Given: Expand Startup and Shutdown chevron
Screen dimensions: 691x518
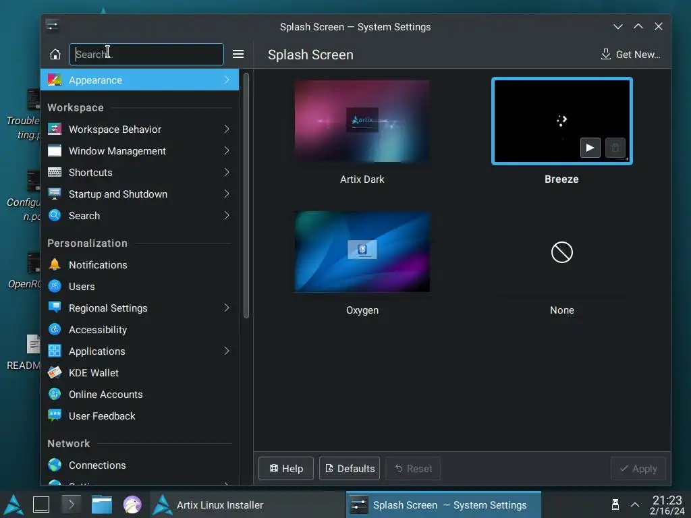Looking at the screenshot, I should point(227,194).
